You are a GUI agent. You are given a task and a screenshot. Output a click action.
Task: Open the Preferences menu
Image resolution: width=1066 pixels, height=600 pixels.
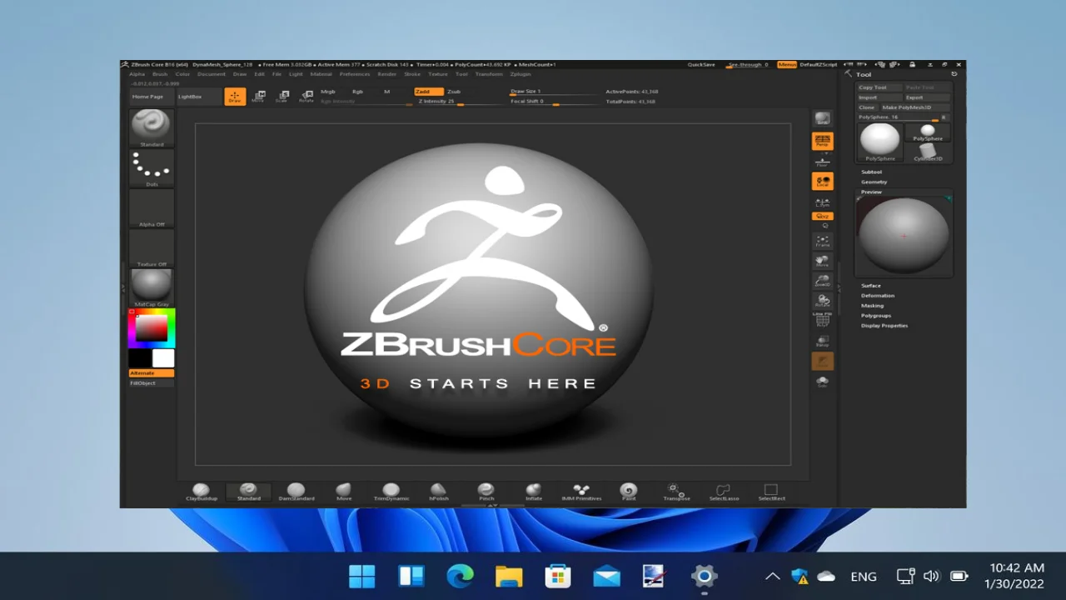355,74
